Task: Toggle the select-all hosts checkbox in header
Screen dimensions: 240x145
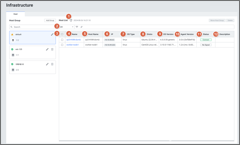Action: pos(62,34)
